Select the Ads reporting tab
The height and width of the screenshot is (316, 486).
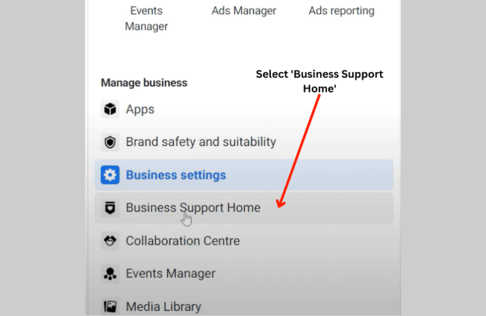coord(341,10)
